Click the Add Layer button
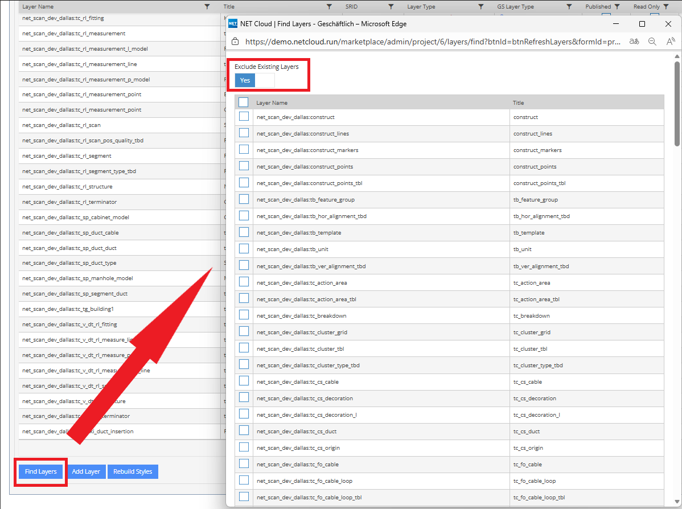 tap(86, 471)
